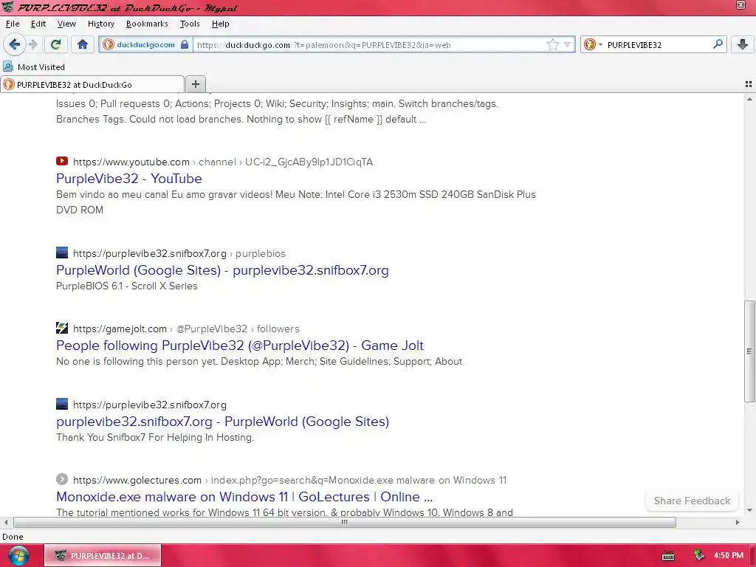The width and height of the screenshot is (756, 567).
Task: Click the vertical scrollbar down arrow
Action: [749, 510]
